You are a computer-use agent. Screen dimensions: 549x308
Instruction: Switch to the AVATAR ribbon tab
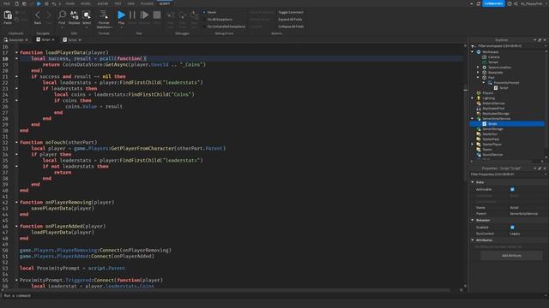point(103,3)
